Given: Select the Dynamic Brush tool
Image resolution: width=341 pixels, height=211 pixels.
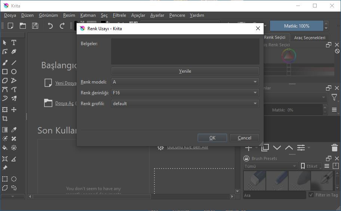Looking at the screenshot, I should (5, 98).
